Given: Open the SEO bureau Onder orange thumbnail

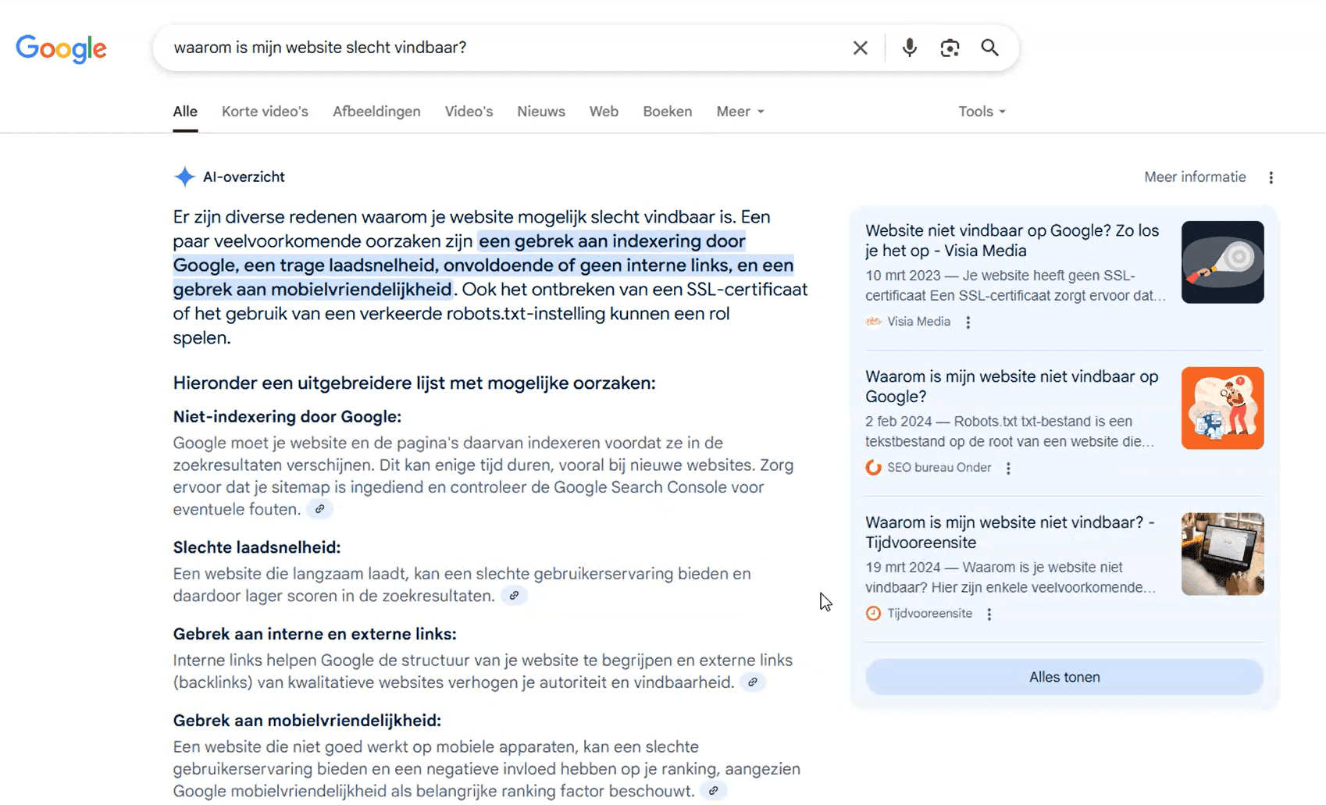Looking at the screenshot, I should pyautogui.click(x=1222, y=408).
